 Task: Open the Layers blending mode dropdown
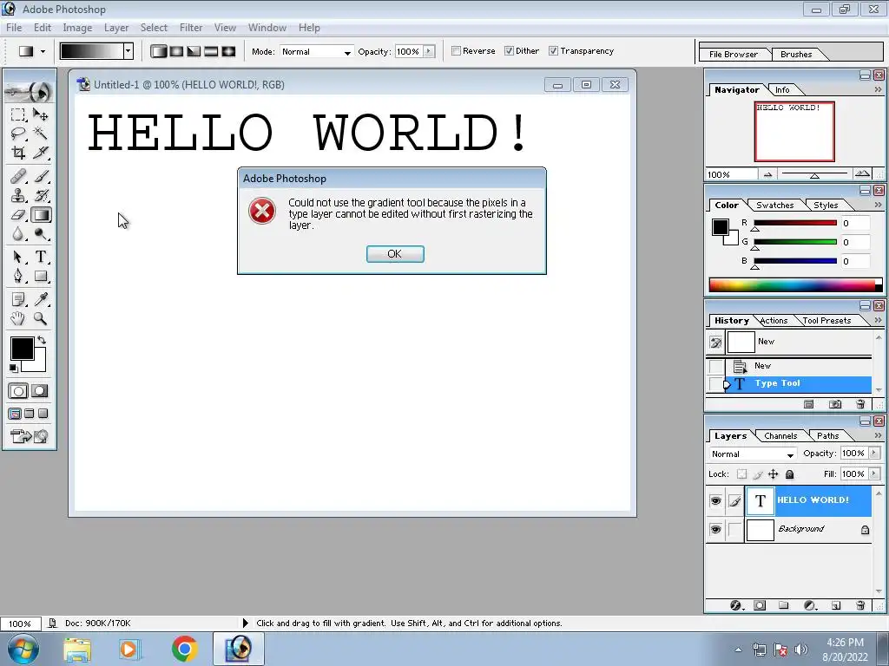(x=753, y=454)
